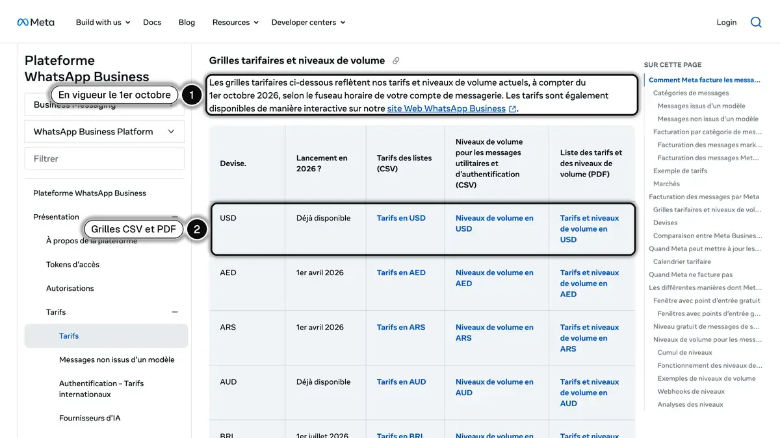Open Tarifs et niveaux de volume en AUD PDF

(x=590, y=392)
